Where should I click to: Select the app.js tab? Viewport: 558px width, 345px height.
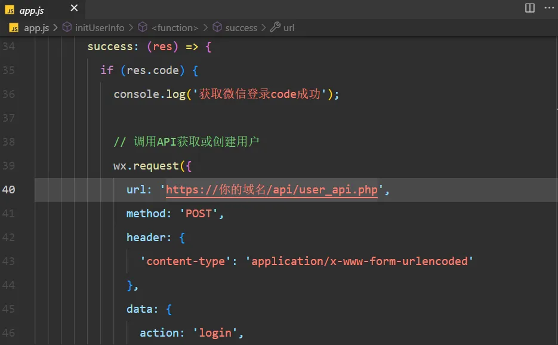33,10
